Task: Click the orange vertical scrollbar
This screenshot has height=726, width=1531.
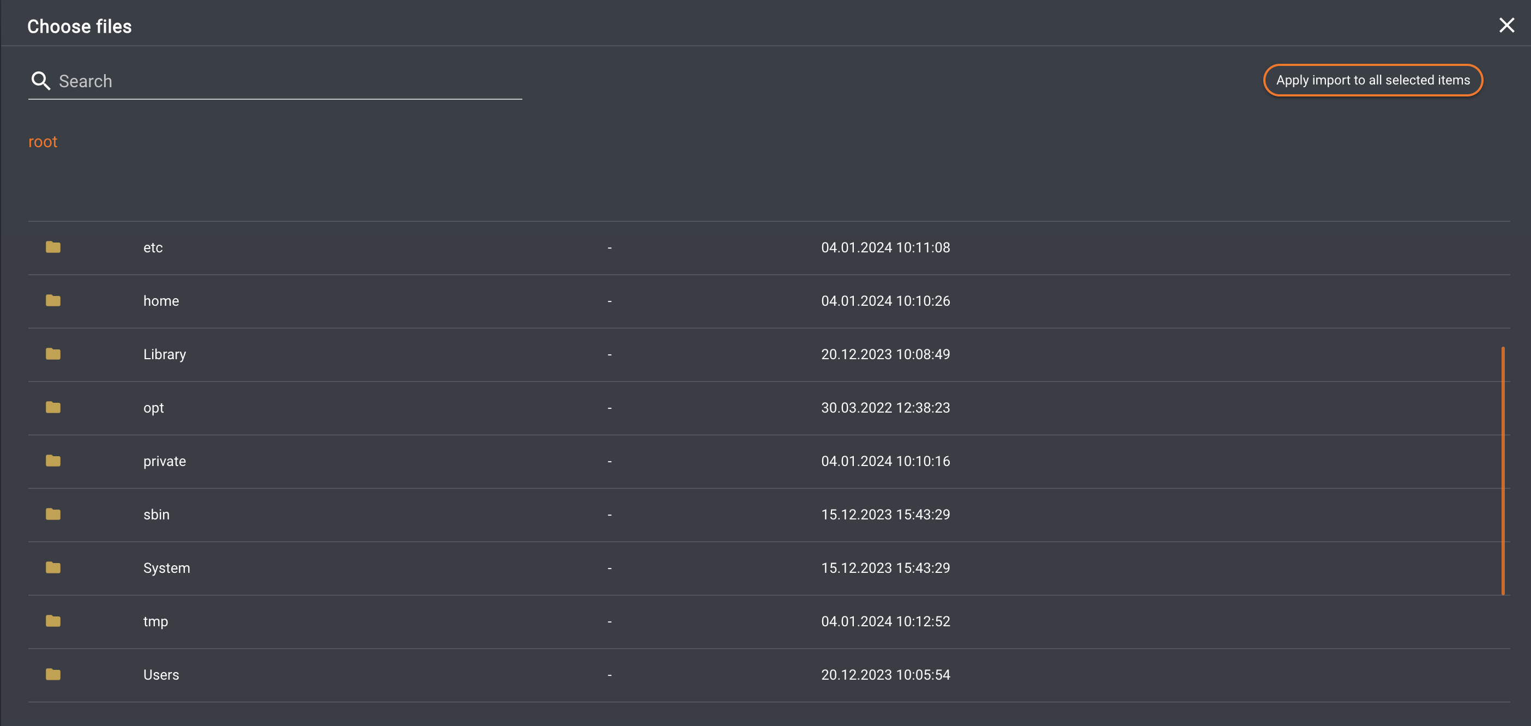Action: (1503, 470)
